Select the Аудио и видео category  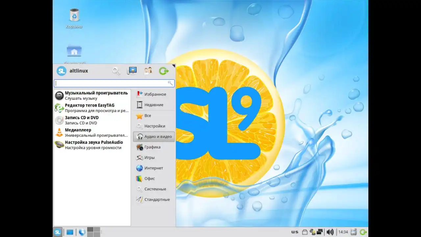point(154,137)
